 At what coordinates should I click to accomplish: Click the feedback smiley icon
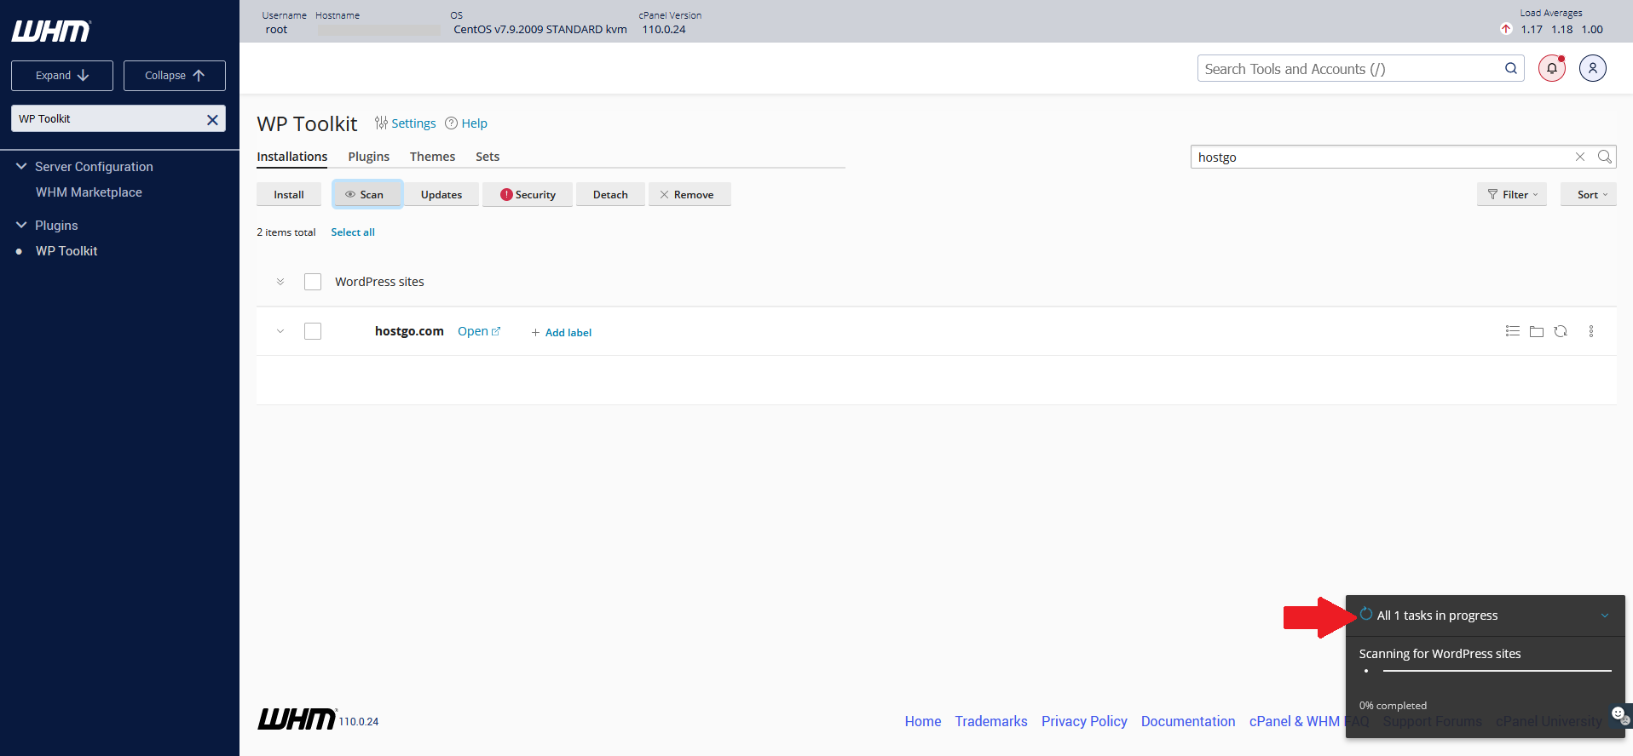click(1619, 713)
